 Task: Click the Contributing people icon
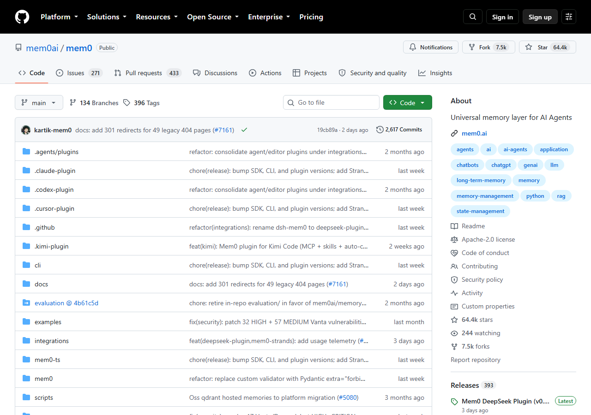point(454,266)
